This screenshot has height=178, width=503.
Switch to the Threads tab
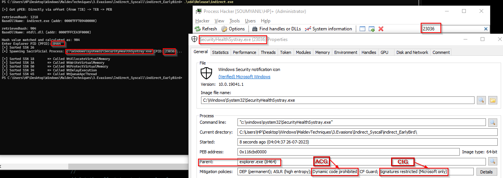268,52
